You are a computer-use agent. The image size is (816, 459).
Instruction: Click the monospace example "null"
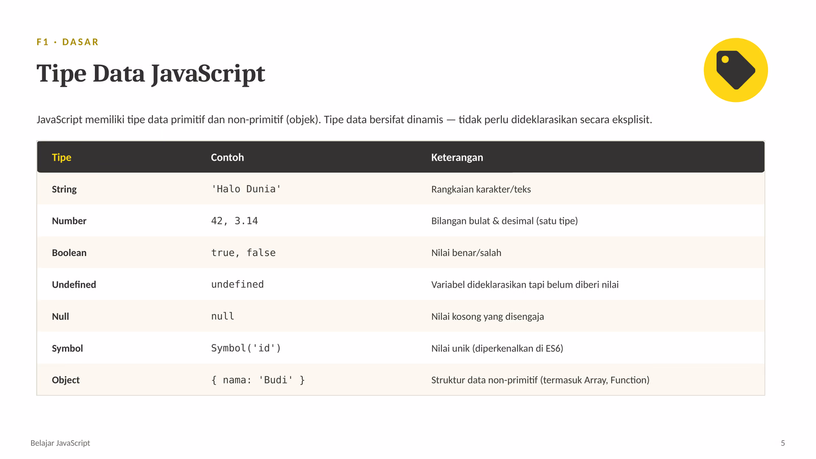(x=223, y=316)
